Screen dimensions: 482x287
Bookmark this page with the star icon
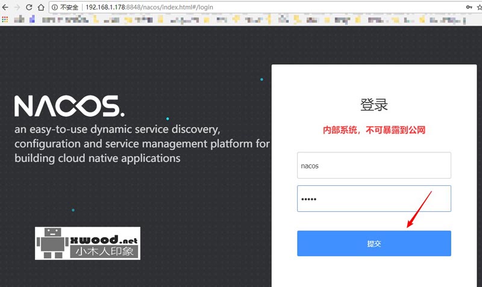tap(478, 7)
